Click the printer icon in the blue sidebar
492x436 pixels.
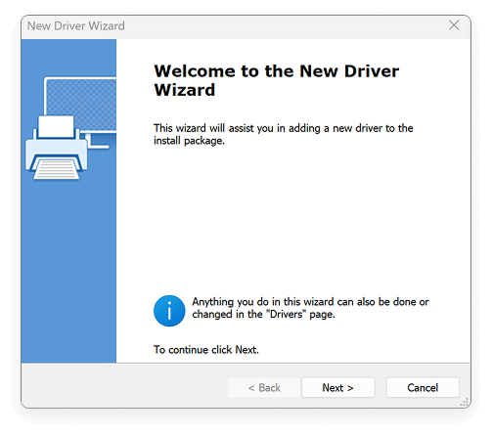57,148
